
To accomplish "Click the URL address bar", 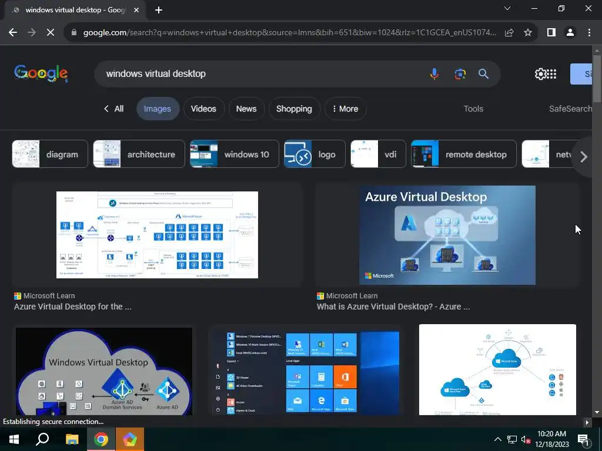I will click(289, 33).
